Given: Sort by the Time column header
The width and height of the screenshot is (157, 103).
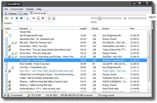Looking at the screenshot, I should [132, 29].
